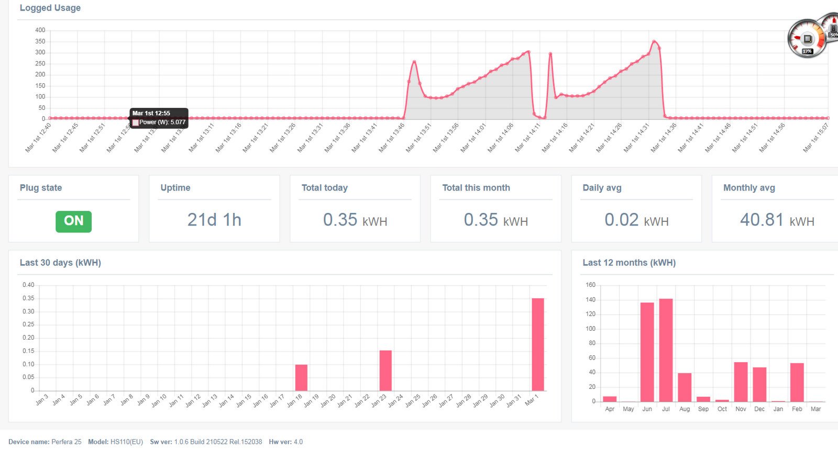Select the Dec bar in 12 months chart

click(x=759, y=385)
